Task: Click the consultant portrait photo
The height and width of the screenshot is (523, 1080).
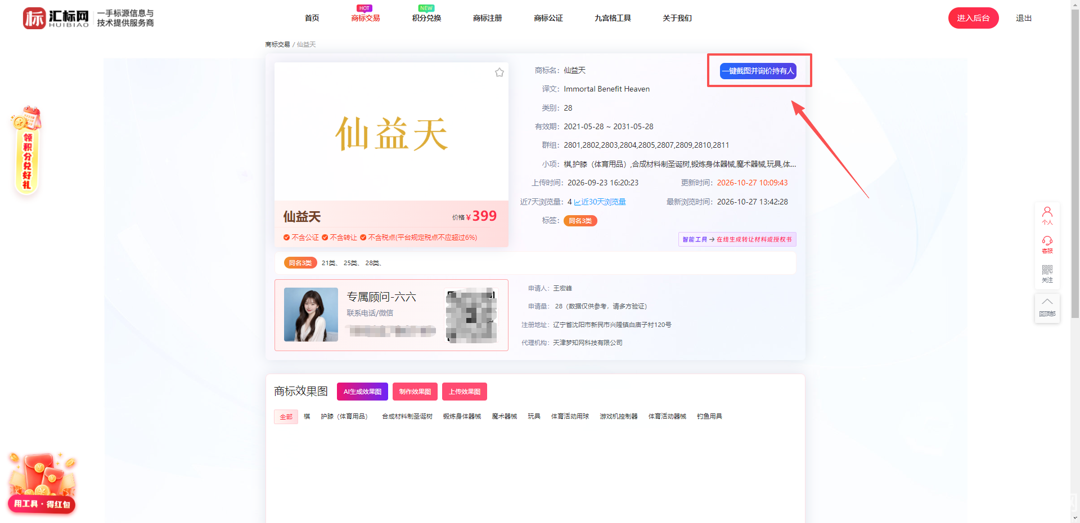Action: pyautogui.click(x=311, y=315)
